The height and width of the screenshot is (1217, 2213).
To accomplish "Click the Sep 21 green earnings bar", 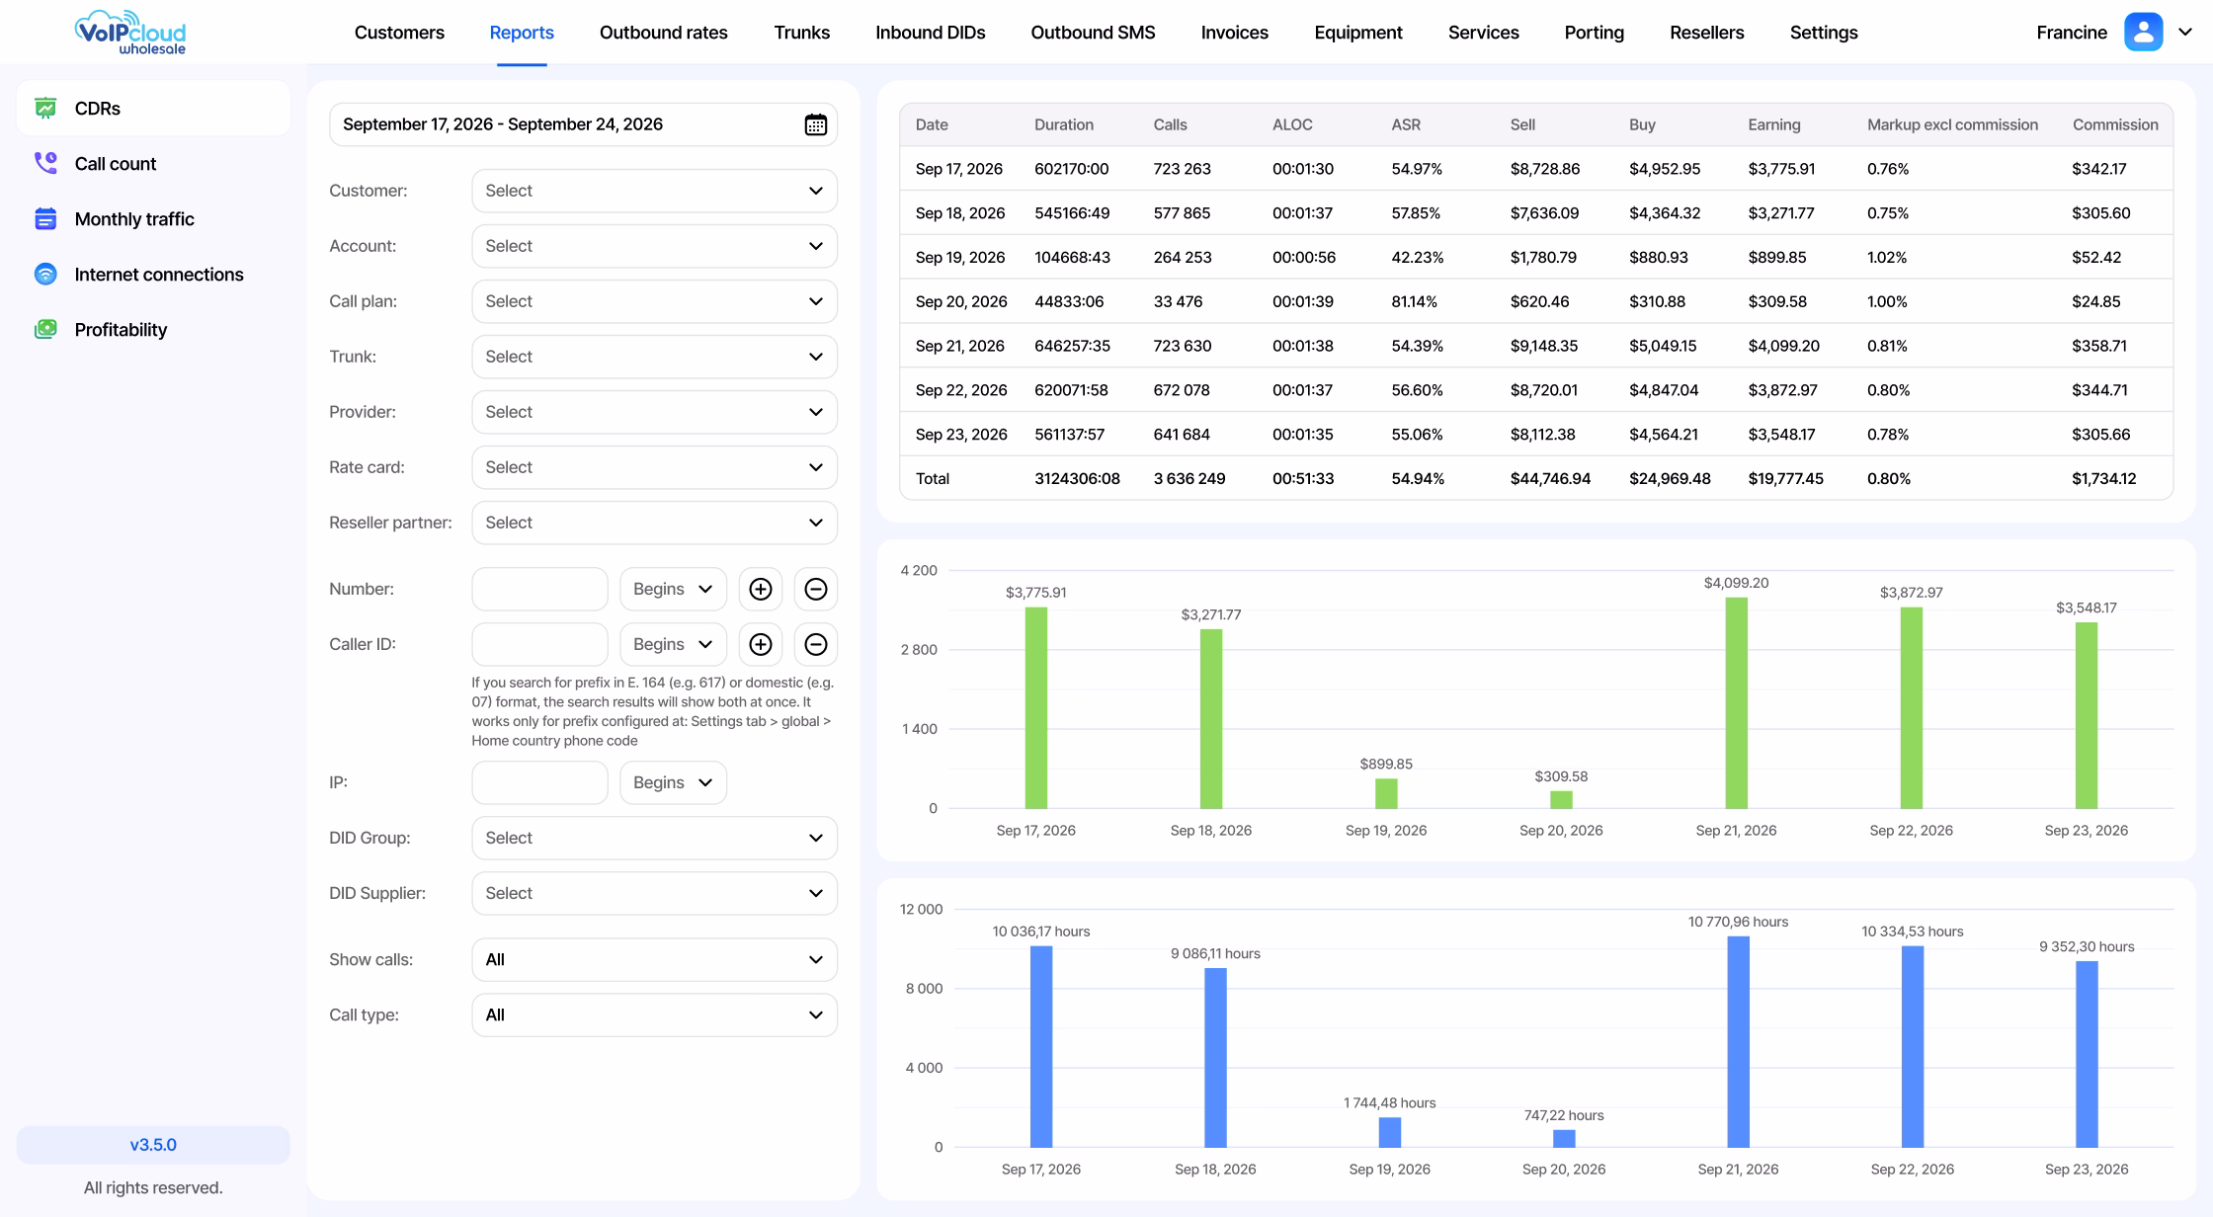I will 1736,703.
